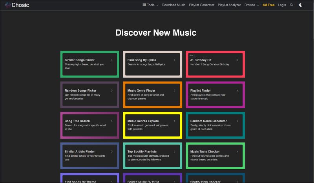The image size is (314, 183).
Task: Click 'Search for songs with specific word' text
Action: (85, 127)
